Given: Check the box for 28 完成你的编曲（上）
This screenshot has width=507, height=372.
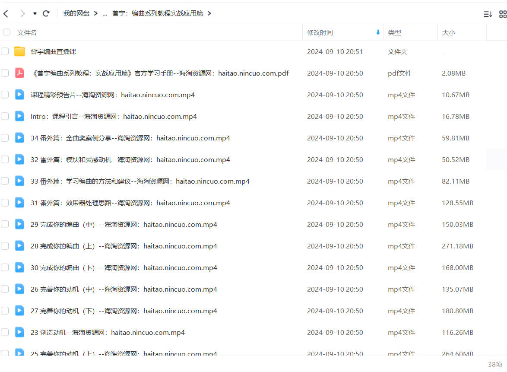Looking at the screenshot, I should [4, 246].
